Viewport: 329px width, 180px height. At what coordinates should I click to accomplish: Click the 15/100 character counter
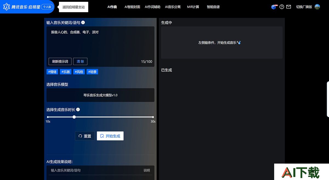click(147, 62)
